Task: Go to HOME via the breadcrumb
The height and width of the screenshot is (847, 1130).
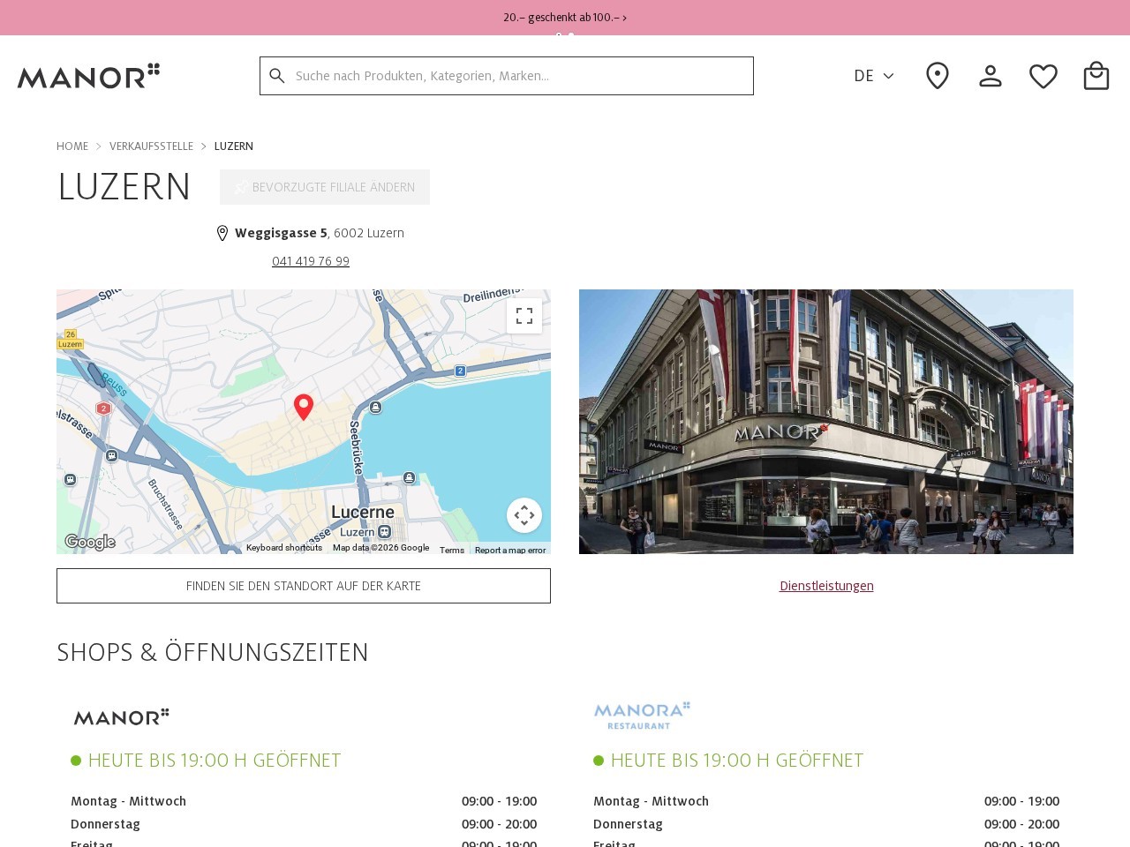Action: [x=72, y=146]
